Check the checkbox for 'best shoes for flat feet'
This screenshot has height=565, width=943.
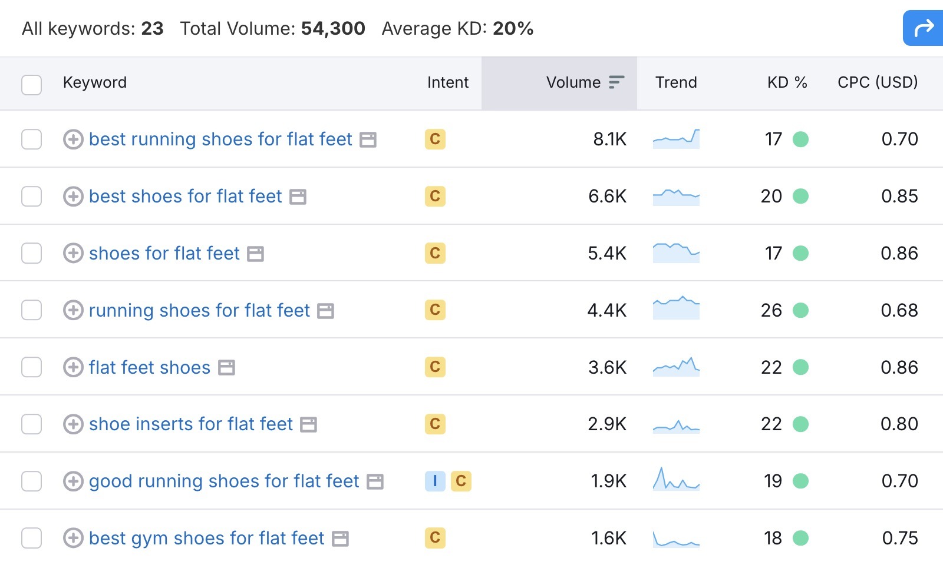31,197
